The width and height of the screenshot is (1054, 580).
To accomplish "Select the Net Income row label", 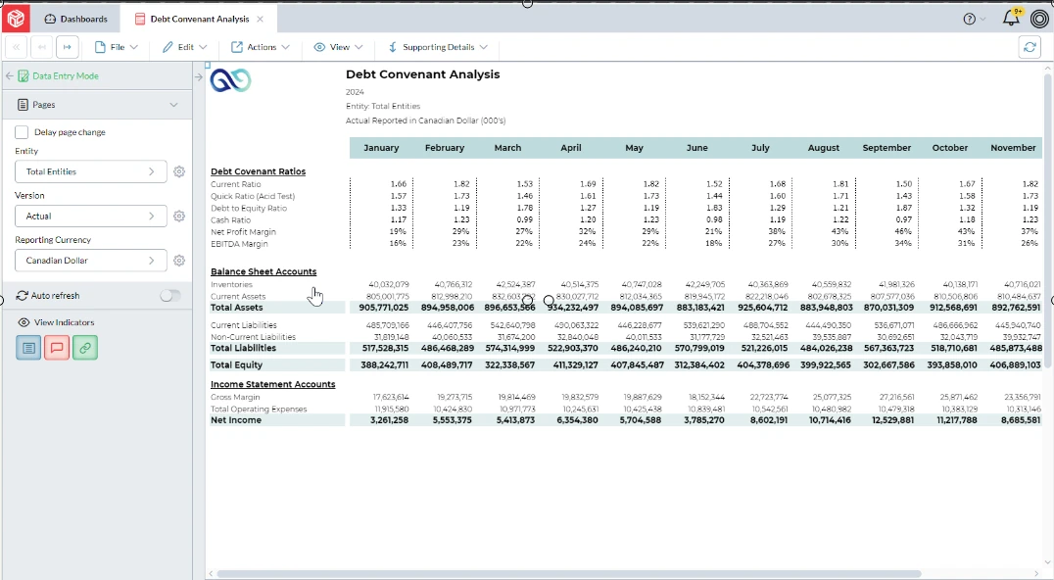I will point(236,420).
